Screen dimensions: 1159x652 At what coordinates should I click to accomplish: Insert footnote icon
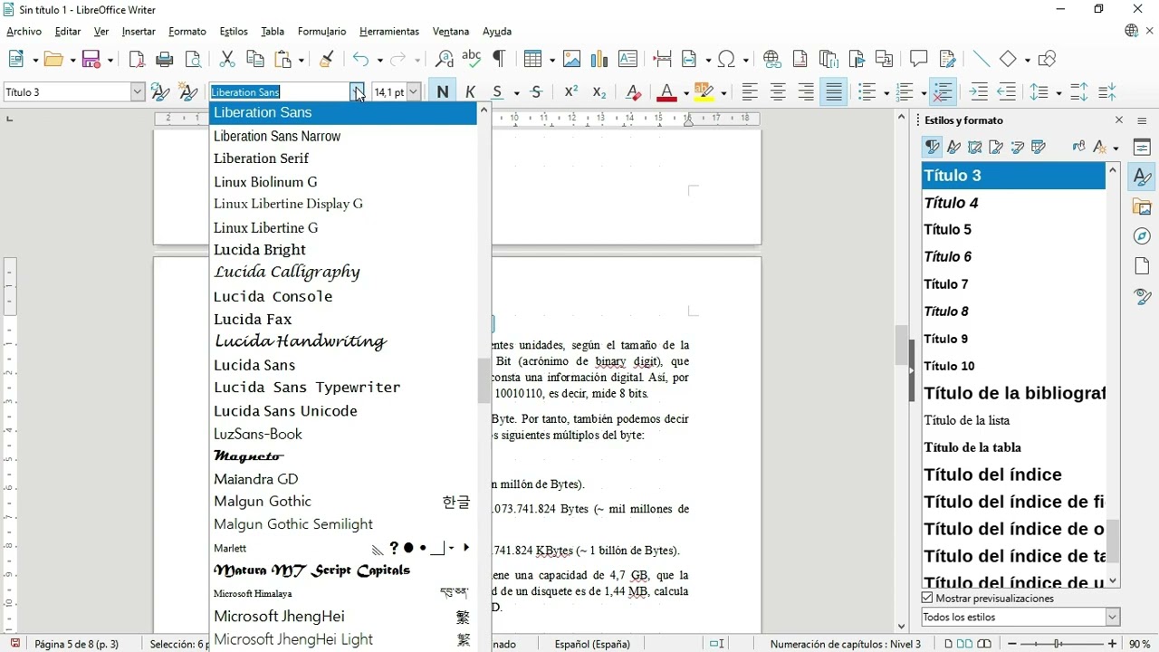tap(800, 60)
